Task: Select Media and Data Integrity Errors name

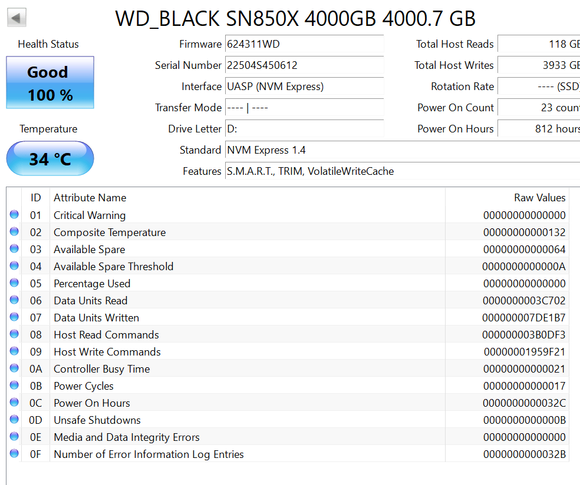Action: pyautogui.click(x=127, y=437)
